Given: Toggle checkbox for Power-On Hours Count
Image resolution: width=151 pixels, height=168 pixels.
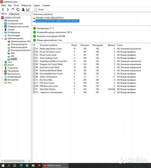Looking at the screenshot, I should pos(34,52).
